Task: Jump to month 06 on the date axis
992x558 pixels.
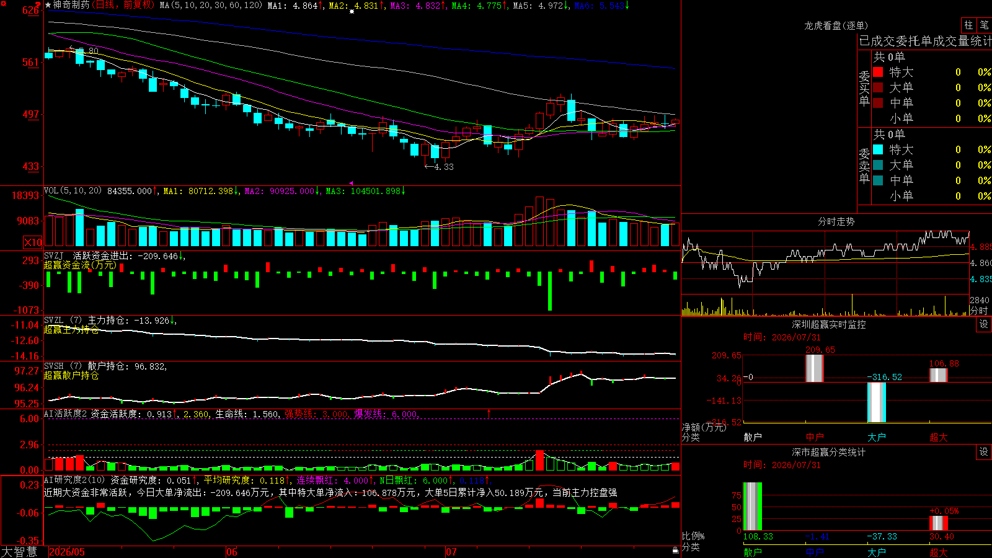Action: [x=231, y=552]
